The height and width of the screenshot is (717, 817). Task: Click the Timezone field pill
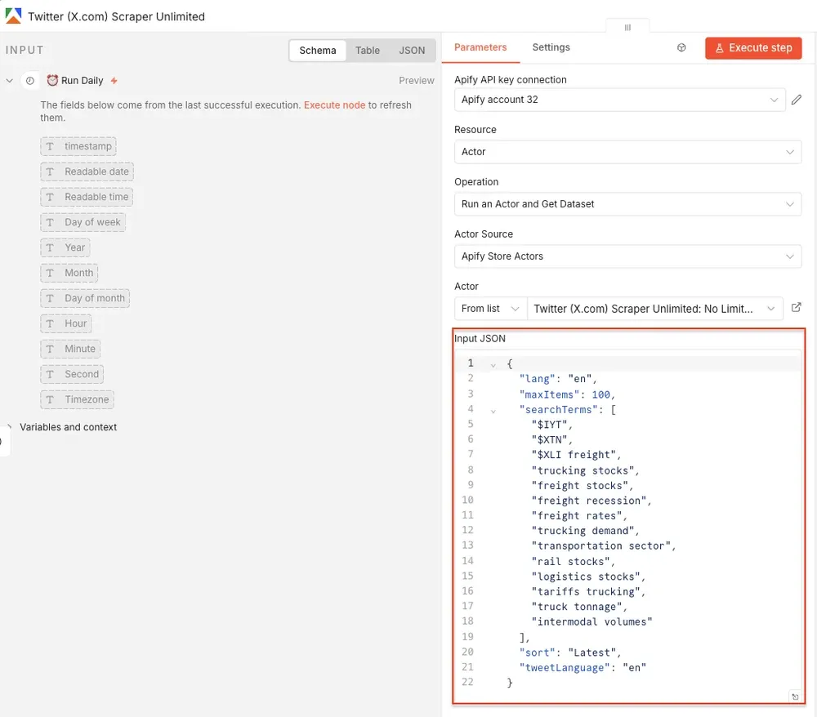[x=77, y=399]
